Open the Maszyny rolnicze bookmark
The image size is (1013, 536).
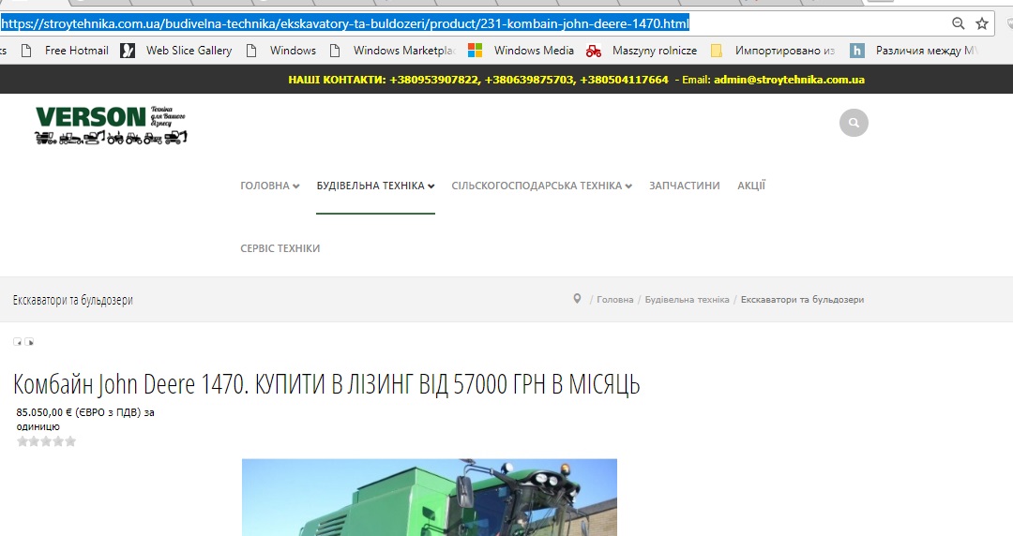(655, 51)
